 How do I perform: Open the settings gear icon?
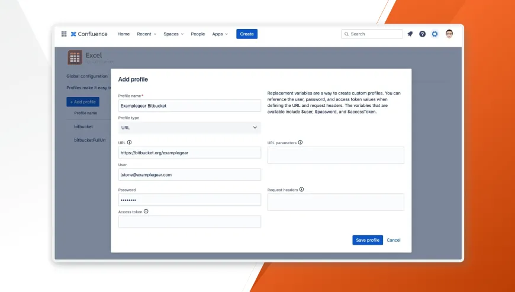tap(435, 34)
